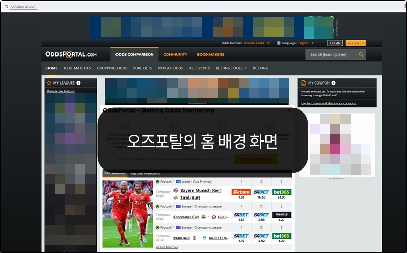Open the Decimal Odds format dropdown
Viewport: 407px width, 253px height.
[256, 43]
